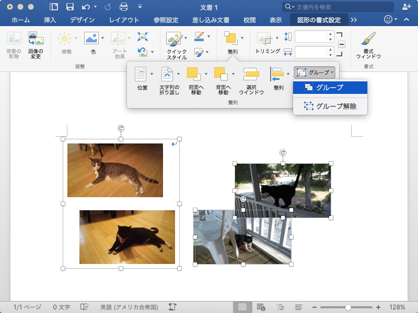Click the 整列 align icon in popup
The height and width of the screenshot is (313, 418).
[x=277, y=74]
